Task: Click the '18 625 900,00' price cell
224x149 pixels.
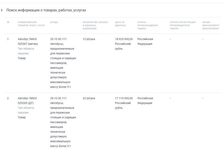Action: [x=124, y=39]
